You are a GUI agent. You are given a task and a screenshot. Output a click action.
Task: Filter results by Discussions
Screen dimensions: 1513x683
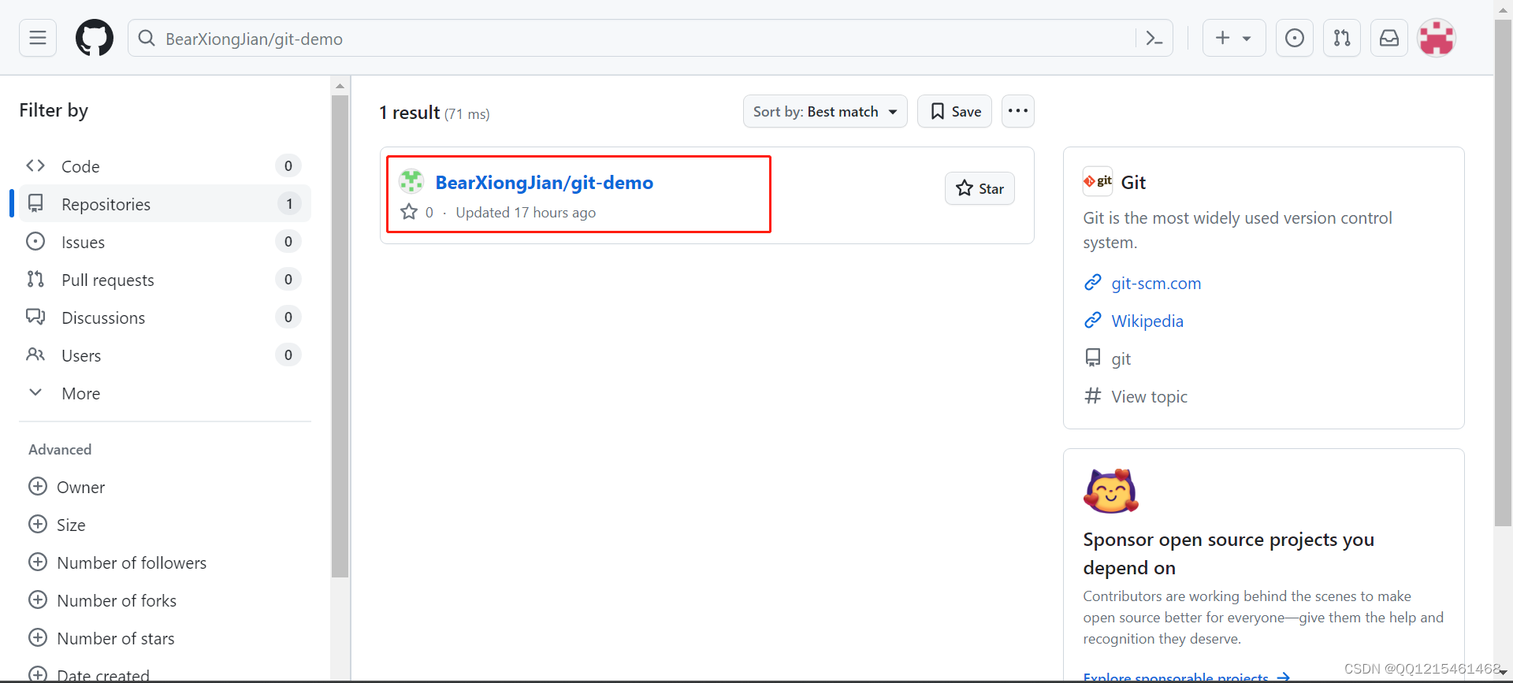tap(165, 317)
